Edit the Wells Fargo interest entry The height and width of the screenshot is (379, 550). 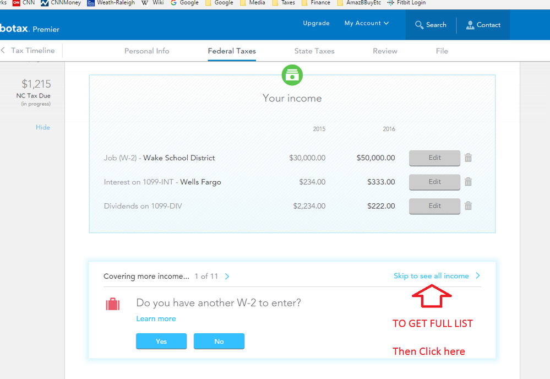pyautogui.click(x=434, y=182)
